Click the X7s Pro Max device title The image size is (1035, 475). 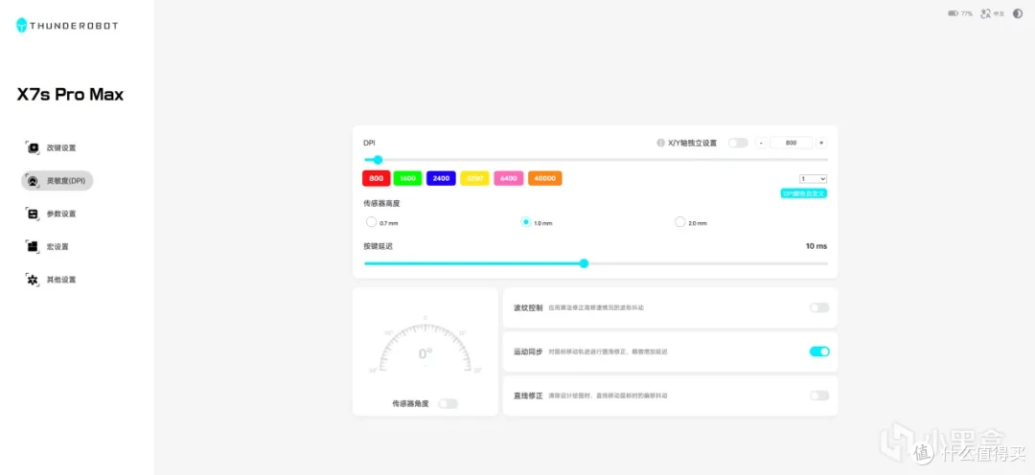(70, 95)
